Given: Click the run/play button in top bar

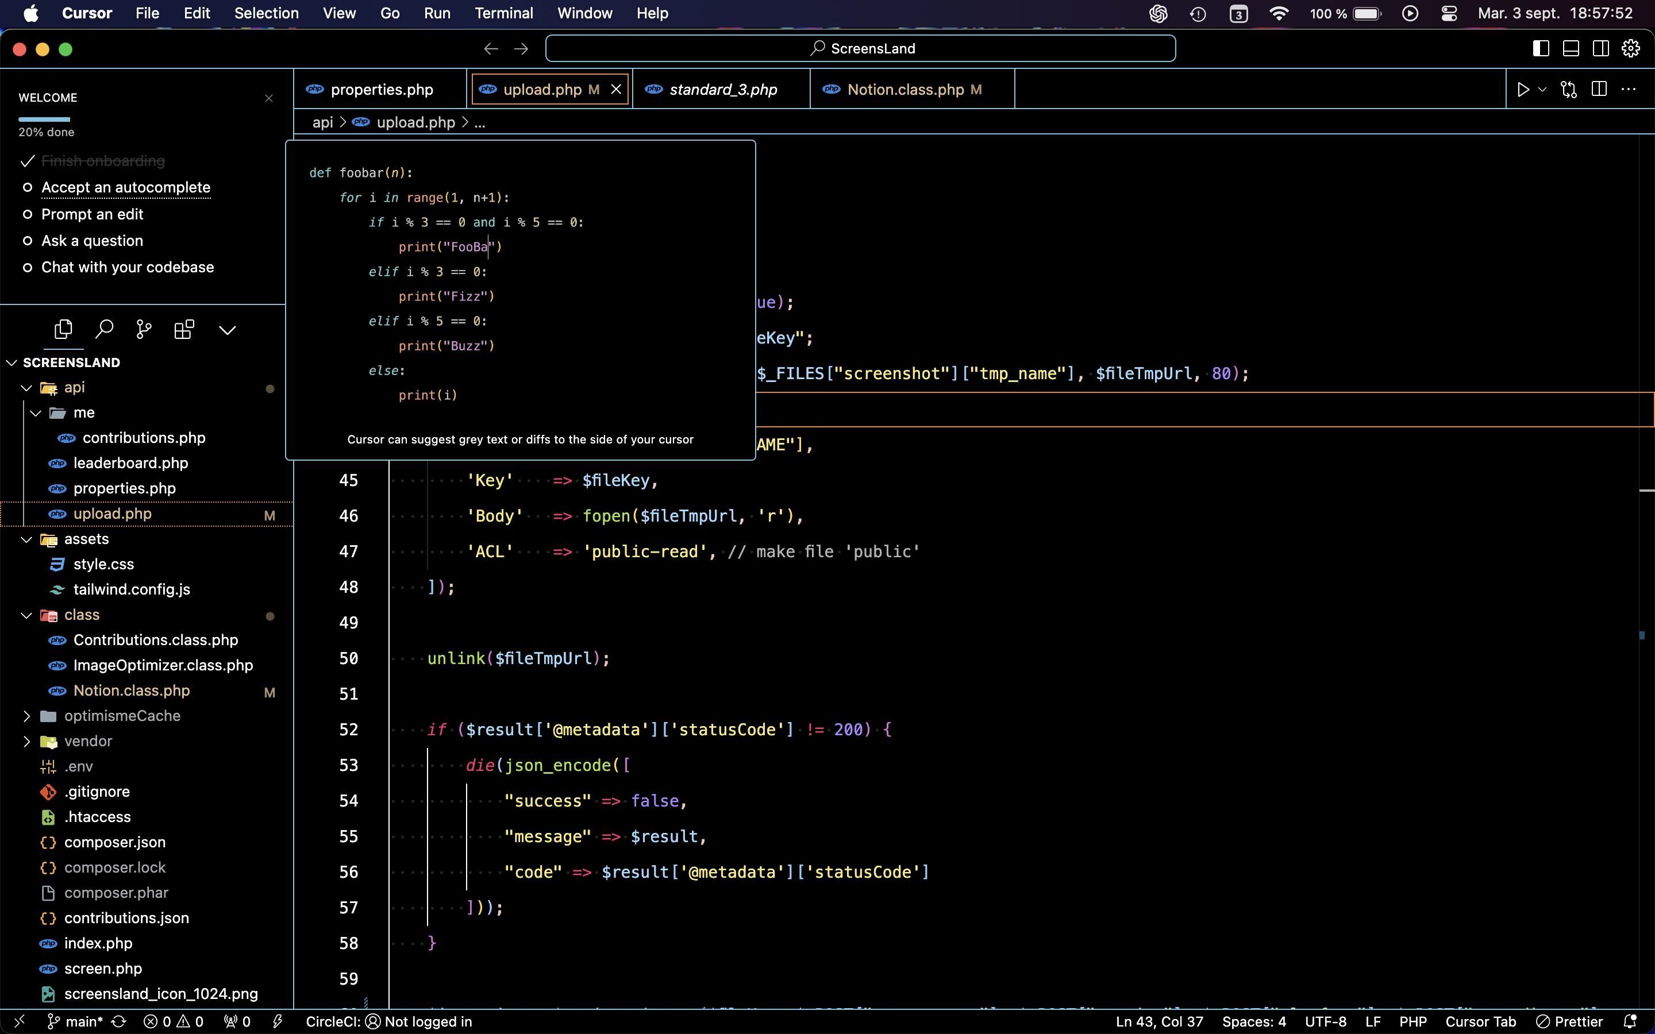Looking at the screenshot, I should coord(1523,90).
